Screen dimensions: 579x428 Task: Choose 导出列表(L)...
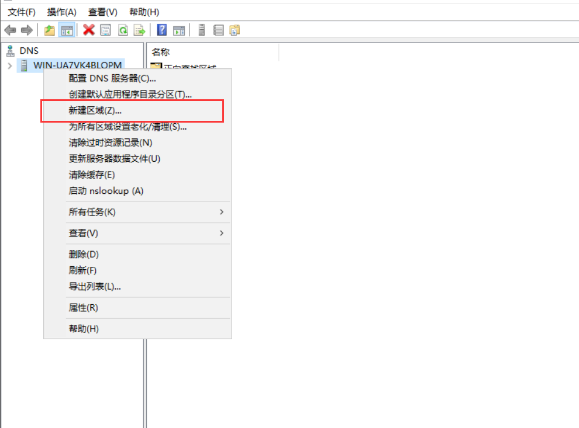[138, 287]
